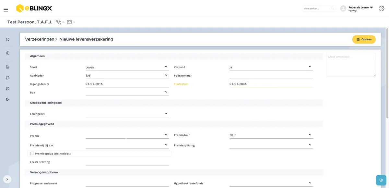Viewport: 389px width, 188px height.
Task: Click the Premie amount input field
Action: [105, 135]
